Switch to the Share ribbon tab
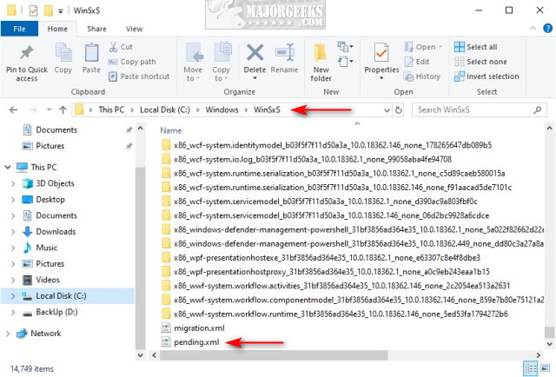This screenshot has width=556, height=377. point(96,29)
